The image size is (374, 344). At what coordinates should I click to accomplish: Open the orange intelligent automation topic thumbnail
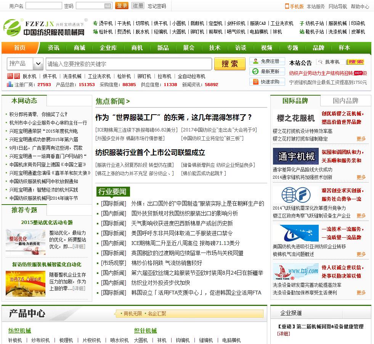click(x=26, y=283)
